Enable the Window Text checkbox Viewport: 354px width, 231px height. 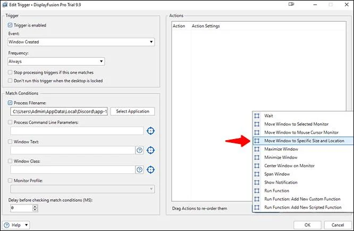[10, 142]
